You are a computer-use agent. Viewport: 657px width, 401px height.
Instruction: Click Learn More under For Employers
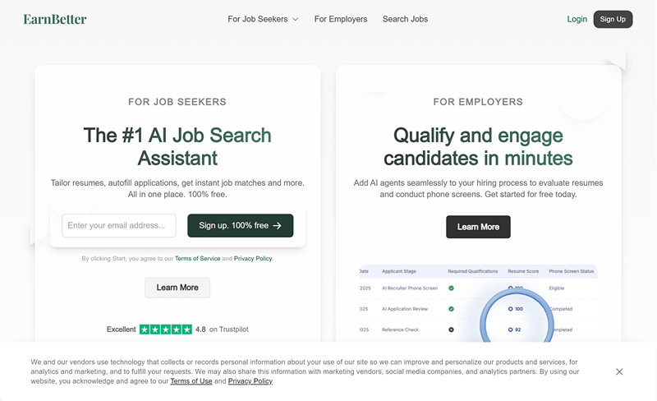[x=478, y=227]
